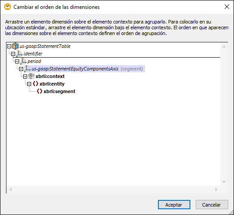The width and height of the screenshot is (234, 215).
Task: Click horizontal scrollbar left arrow
Action: (x=10, y=189)
